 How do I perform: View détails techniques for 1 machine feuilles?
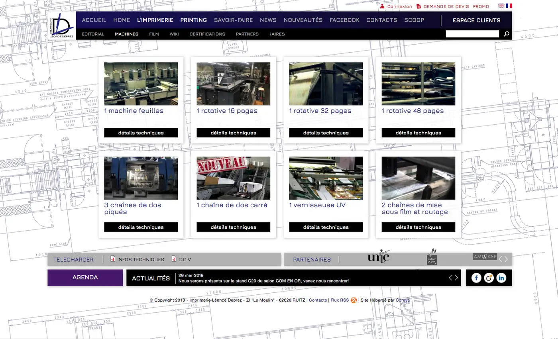[x=141, y=133]
